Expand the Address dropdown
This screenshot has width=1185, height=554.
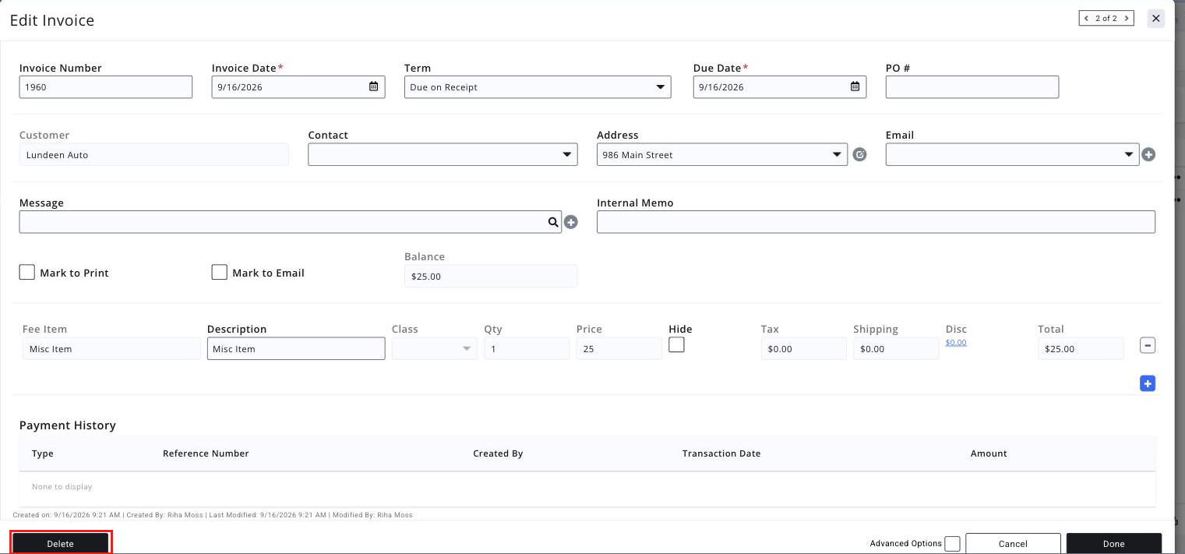(x=722, y=154)
